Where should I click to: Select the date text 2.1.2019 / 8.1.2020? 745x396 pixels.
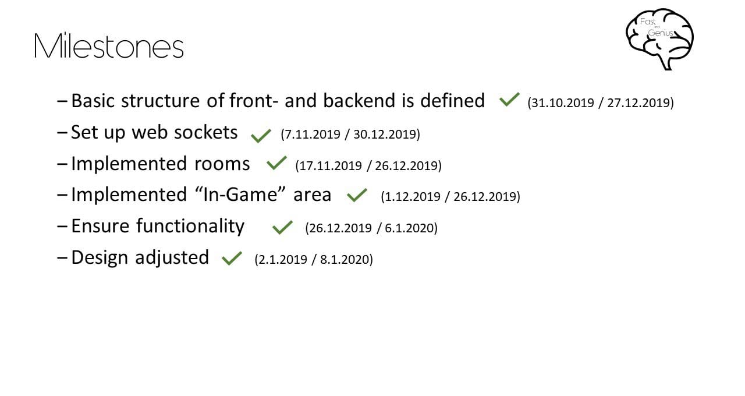click(314, 260)
